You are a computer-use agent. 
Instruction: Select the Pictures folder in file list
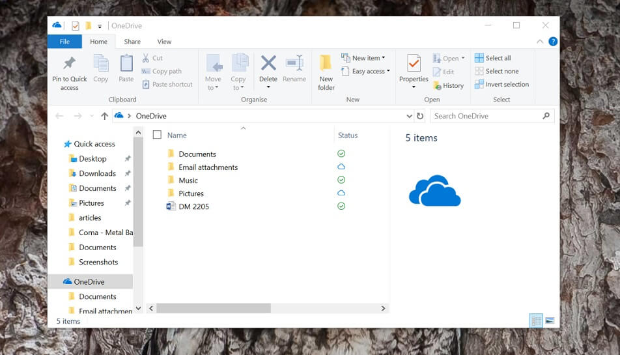(186, 193)
